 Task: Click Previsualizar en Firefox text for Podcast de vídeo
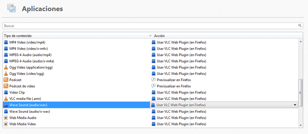pos(174,86)
